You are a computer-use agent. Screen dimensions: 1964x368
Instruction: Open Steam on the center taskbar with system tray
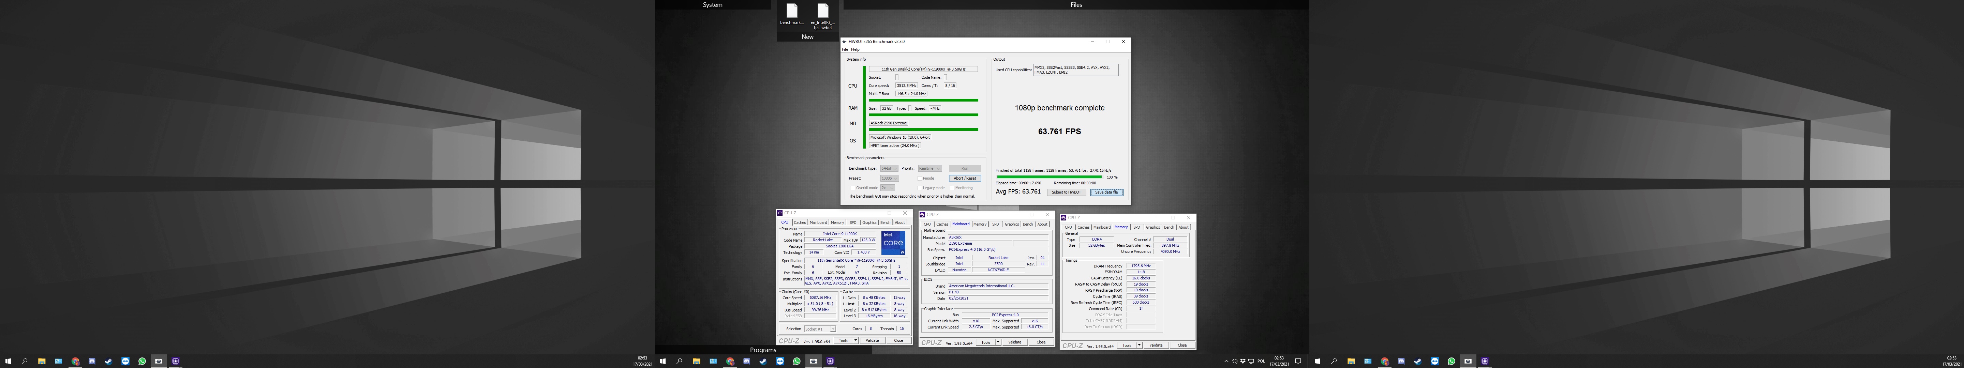point(763,361)
